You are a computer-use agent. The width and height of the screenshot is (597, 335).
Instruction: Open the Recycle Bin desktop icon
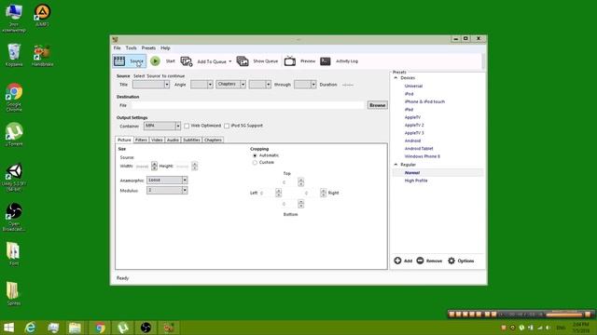pos(14,55)
